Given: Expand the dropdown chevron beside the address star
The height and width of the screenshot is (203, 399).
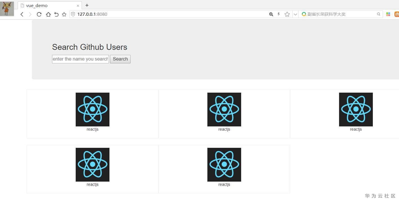Looking at the screenshot, I should [295, 14].
